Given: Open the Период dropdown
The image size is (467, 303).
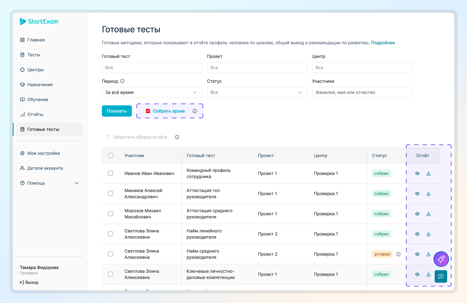Looking at the screenshot, I should click(x=152, y=92).
